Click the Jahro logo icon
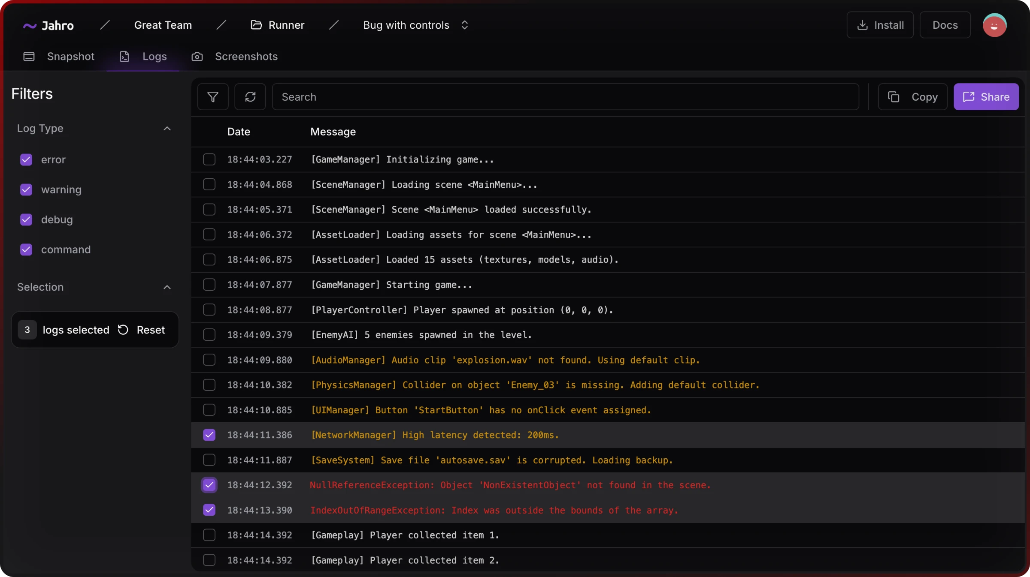Image resolution: width=1030 pixels, height=577 pixels. (x=29, y=26)
